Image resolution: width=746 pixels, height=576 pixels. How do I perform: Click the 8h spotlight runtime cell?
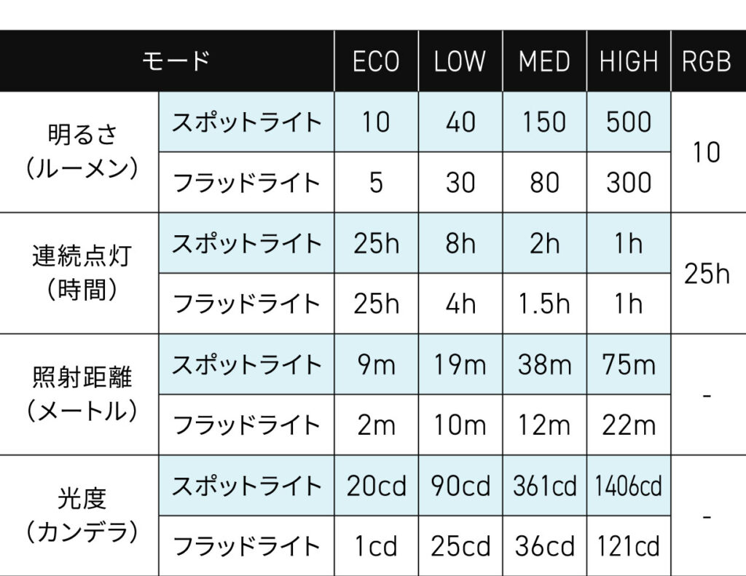coord(460,242)
